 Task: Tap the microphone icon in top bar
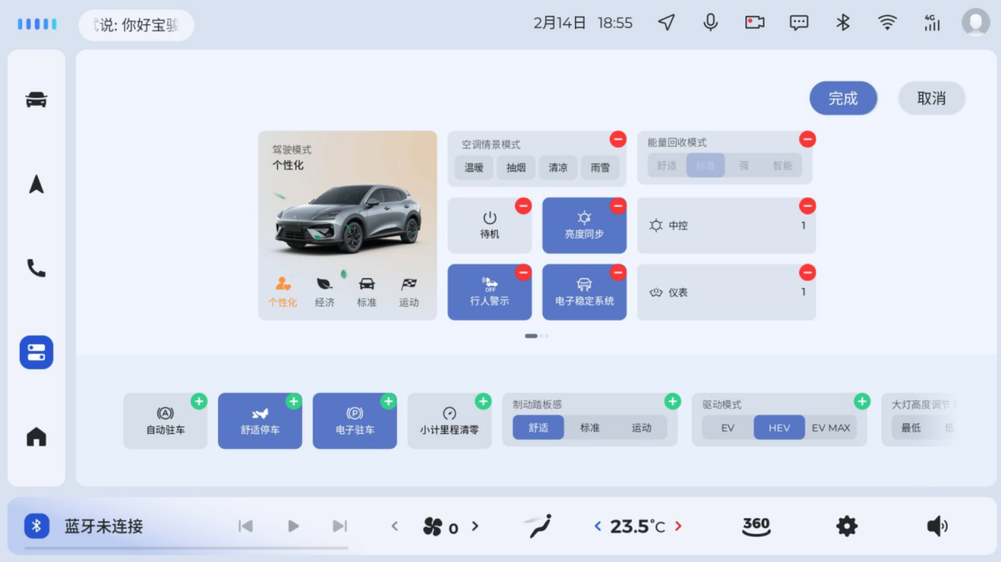click(x=711, y=23)
